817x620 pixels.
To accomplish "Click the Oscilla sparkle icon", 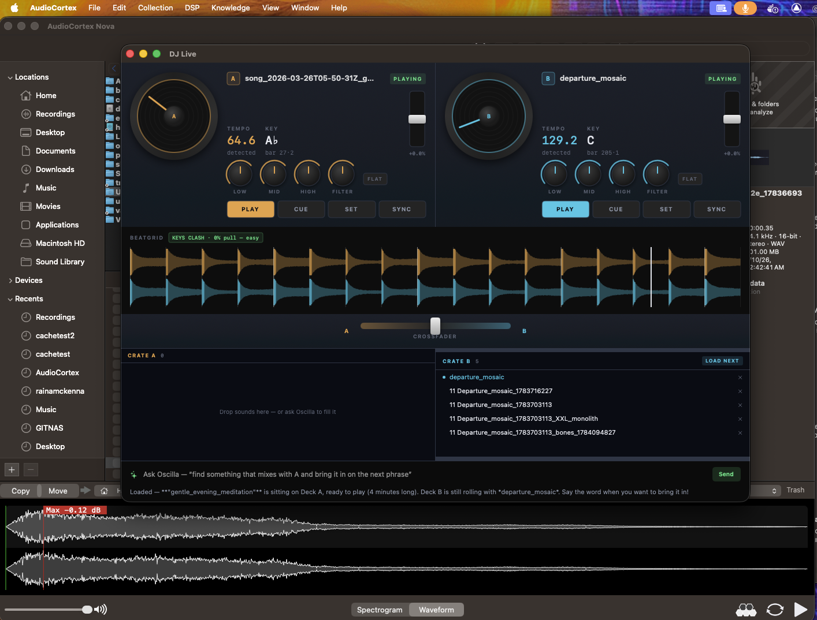I will [x=134, y=475].
